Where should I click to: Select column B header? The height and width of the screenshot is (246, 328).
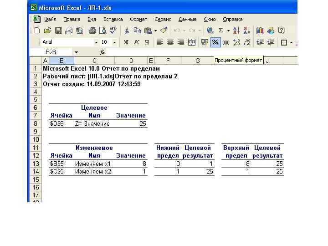tap(61, 61)
